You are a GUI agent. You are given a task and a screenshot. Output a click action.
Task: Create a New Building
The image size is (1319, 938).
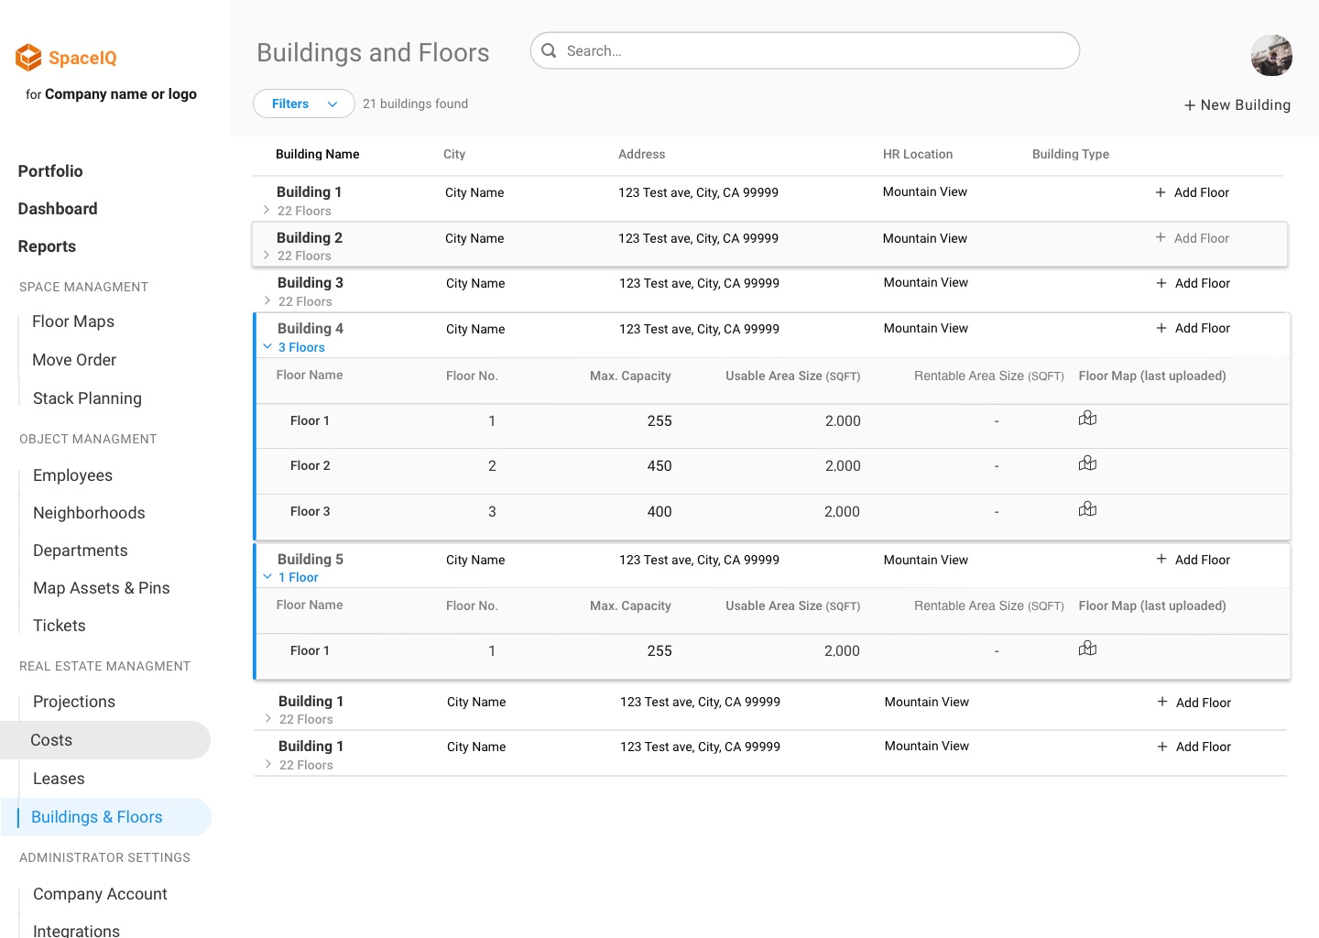tap(1237, 105)
